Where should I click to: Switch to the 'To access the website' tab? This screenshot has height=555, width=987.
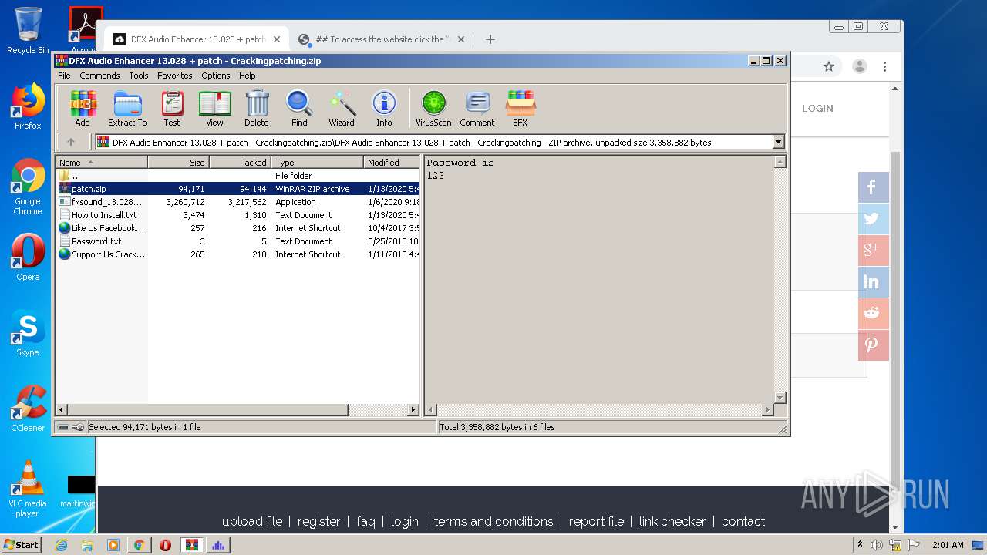tap(383, 39)
